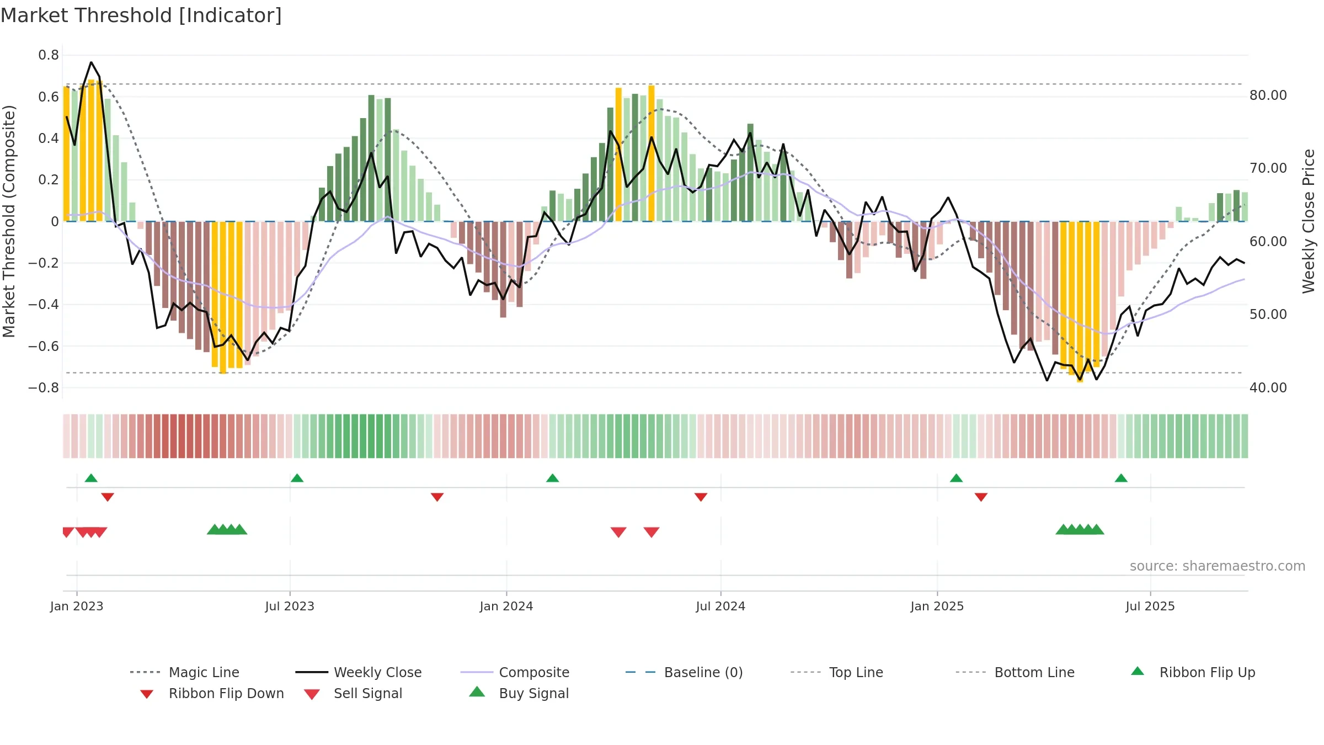Click the Ribbon Flip Up marker at Jul 2023
Viewport: 1324px width, 745px height.
pos(297,478)
